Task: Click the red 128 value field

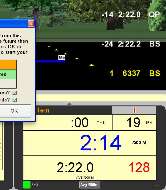Action: (x=130, y=168)
